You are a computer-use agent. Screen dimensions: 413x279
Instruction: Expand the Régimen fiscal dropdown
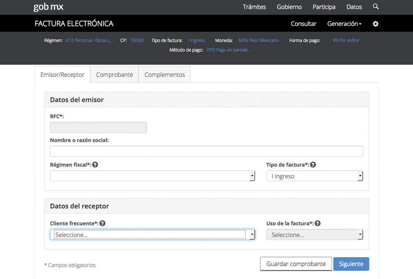[x=152, y=176]
